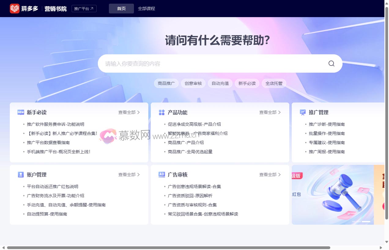Open the 推广诊断-使用指南 link
Viewport: 389px width, 250px height.
(326, 124)
